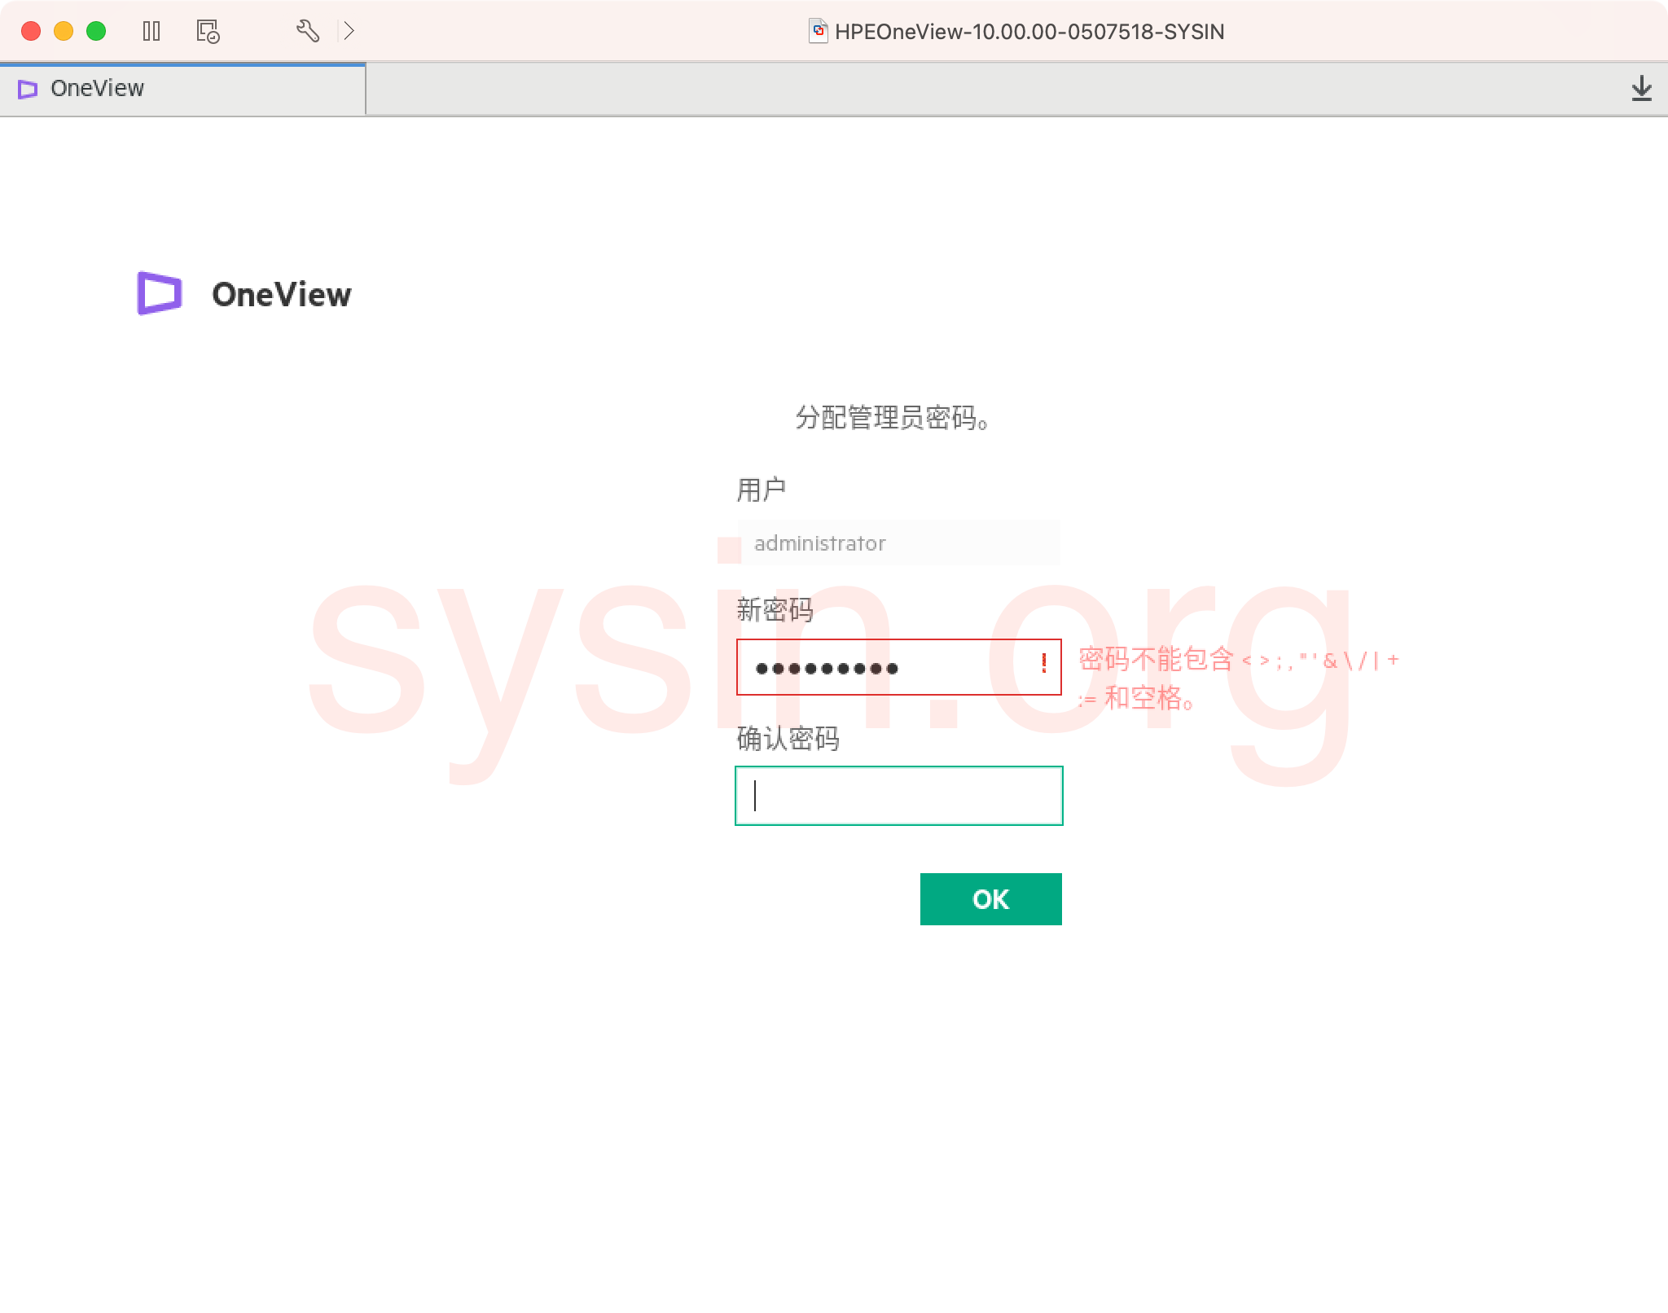Focus the 确认密码 input field
This screenshot has height=1313, width=1668.
[x=898, y=796]
